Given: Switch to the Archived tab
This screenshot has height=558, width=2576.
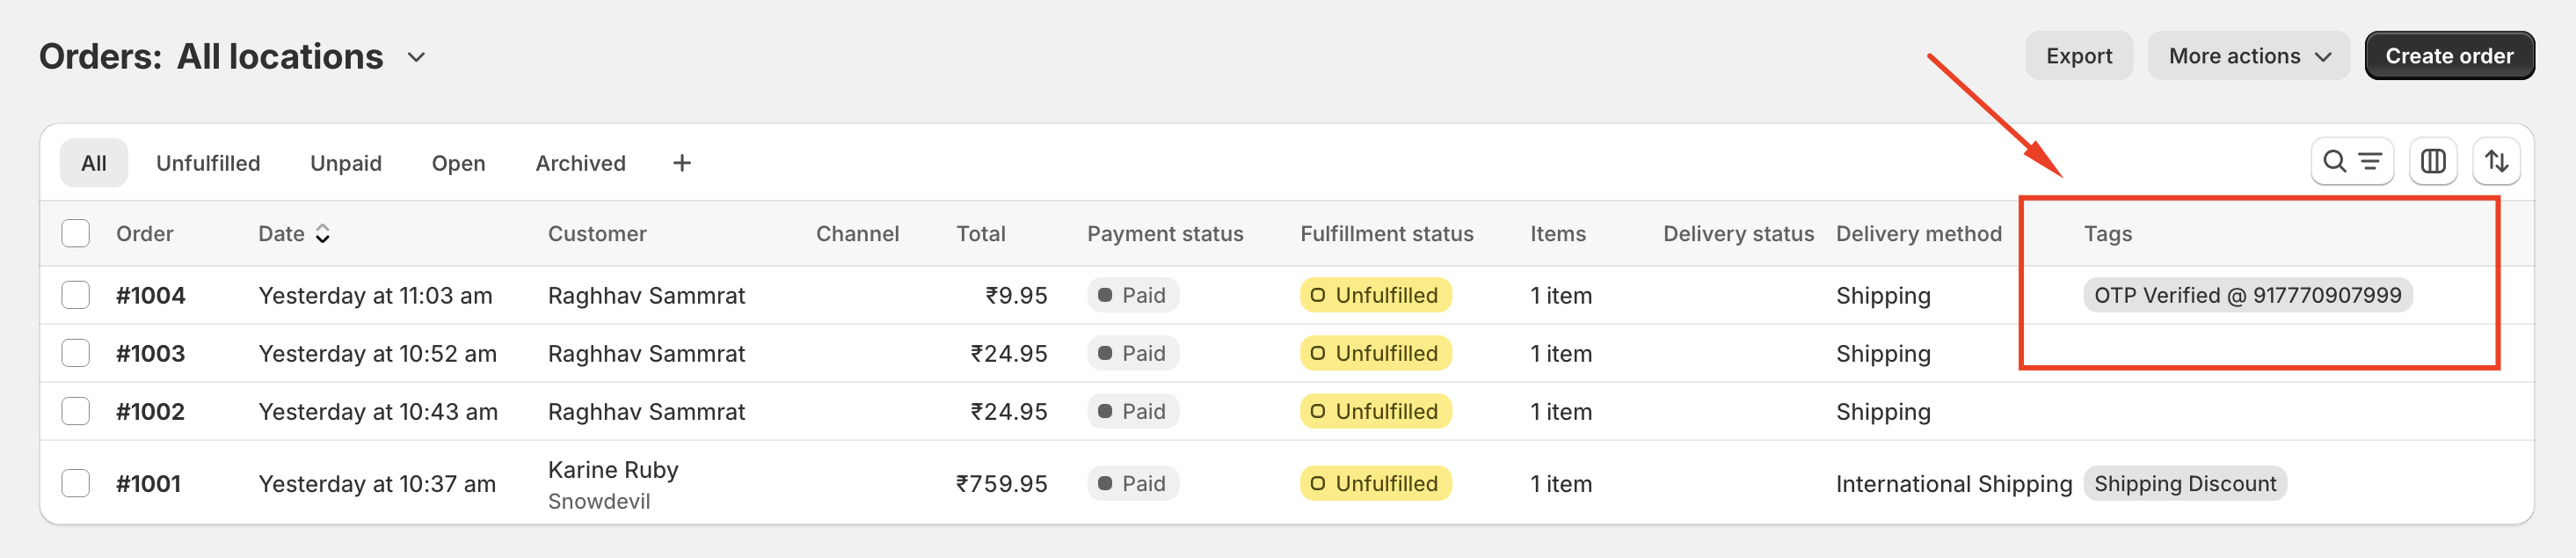Looking at the screenshot, I should tap(580, 162).
